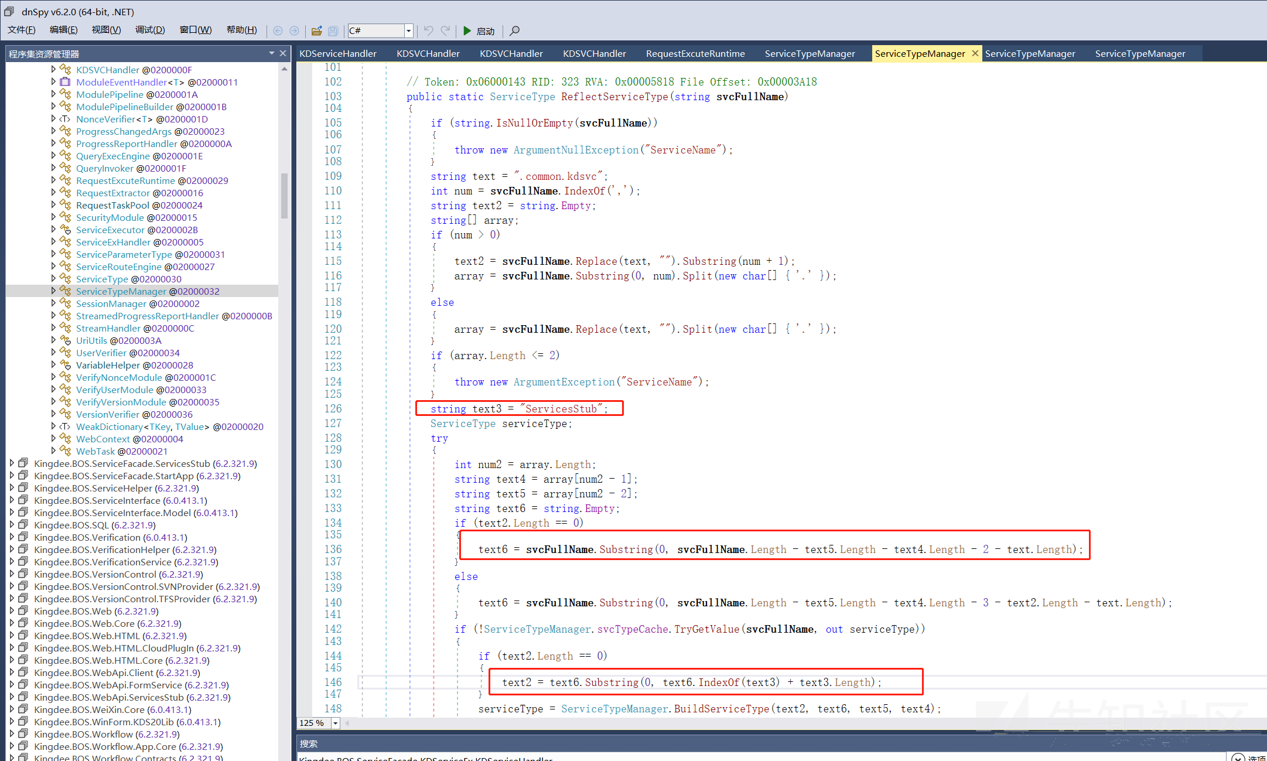Screen dimensions: 1267x761
Task: Close the active ServiceTypeManager tab
Action: [x=975, y=53]
